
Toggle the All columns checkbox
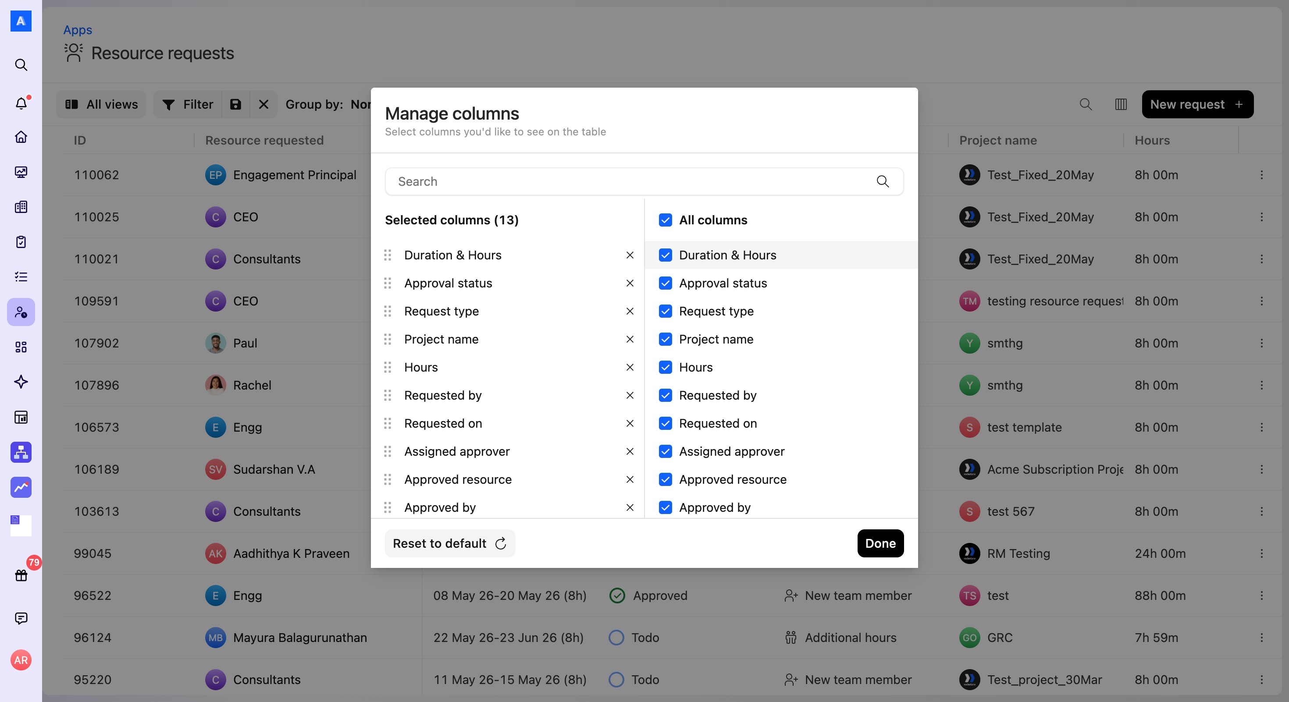point(666,220)
